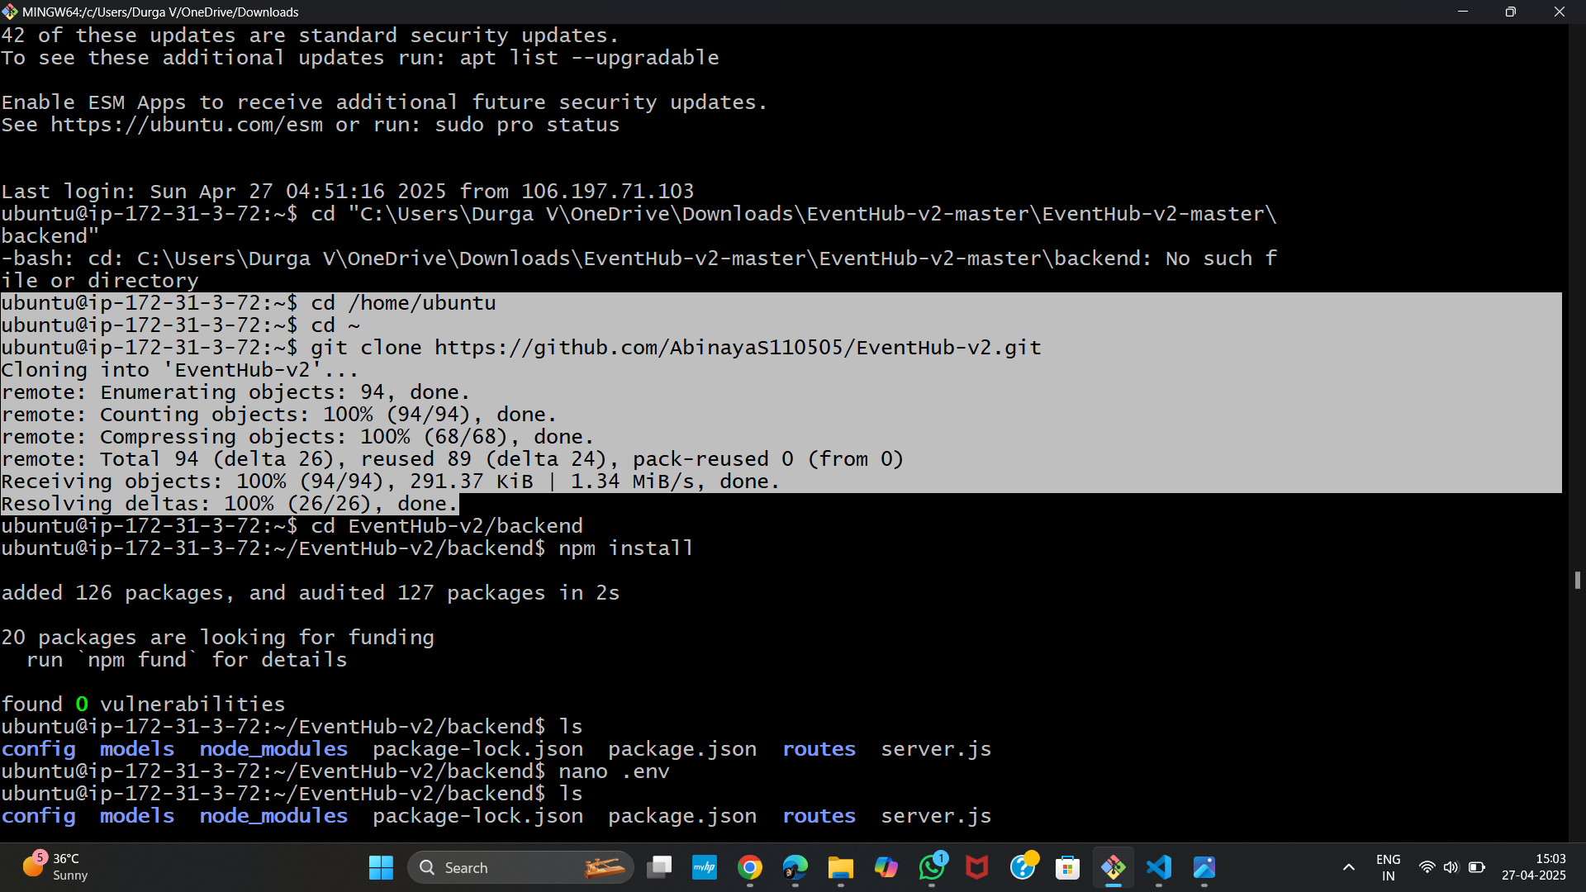Click the first 'models' directory listing
The image size is (1586, 892).
click(137, 749)
